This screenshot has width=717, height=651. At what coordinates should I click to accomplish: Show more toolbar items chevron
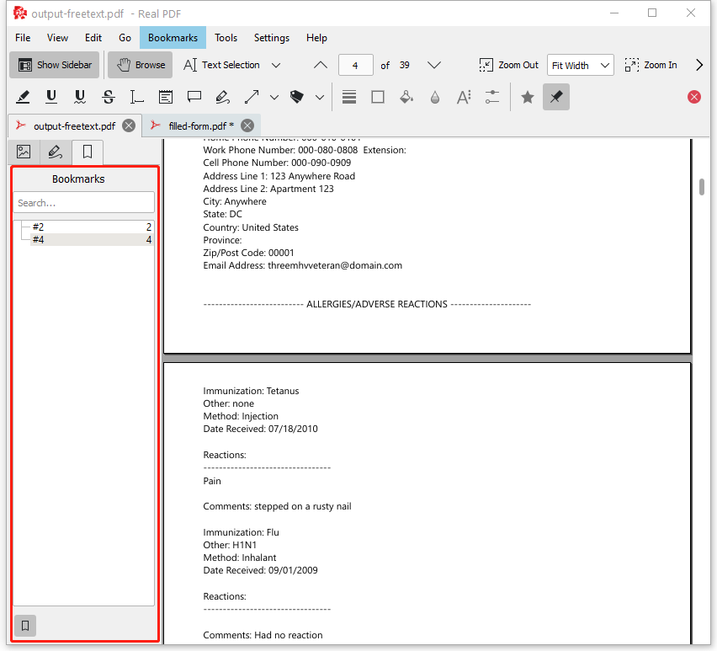[x=699, y=65]
